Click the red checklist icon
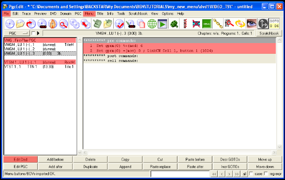This screenshot has height=180, width=285. (x=185, y=24)
